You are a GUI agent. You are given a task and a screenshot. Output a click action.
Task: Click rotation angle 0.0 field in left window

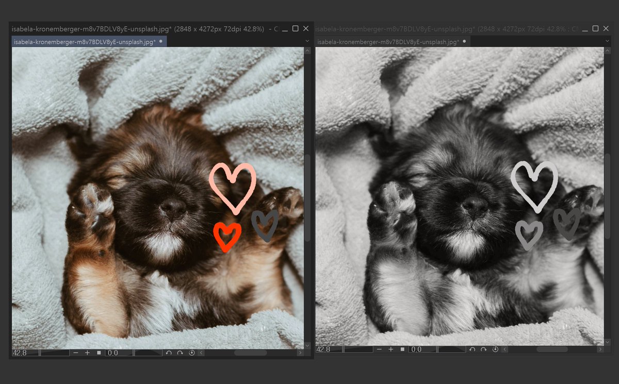tap(120, 353)
